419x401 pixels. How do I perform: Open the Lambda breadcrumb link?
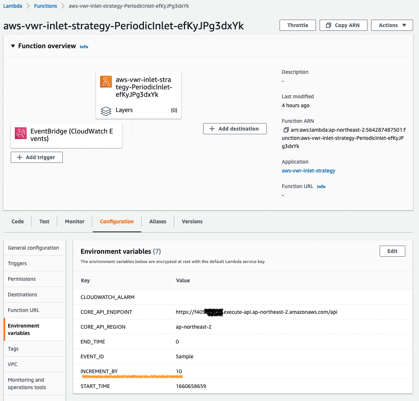click(x=13, y=6)
